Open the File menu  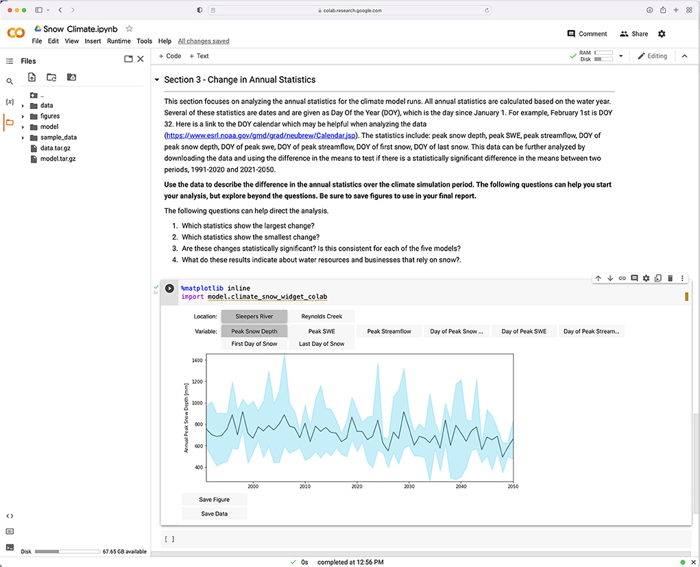pyautogui.click(x=36, y=41)
